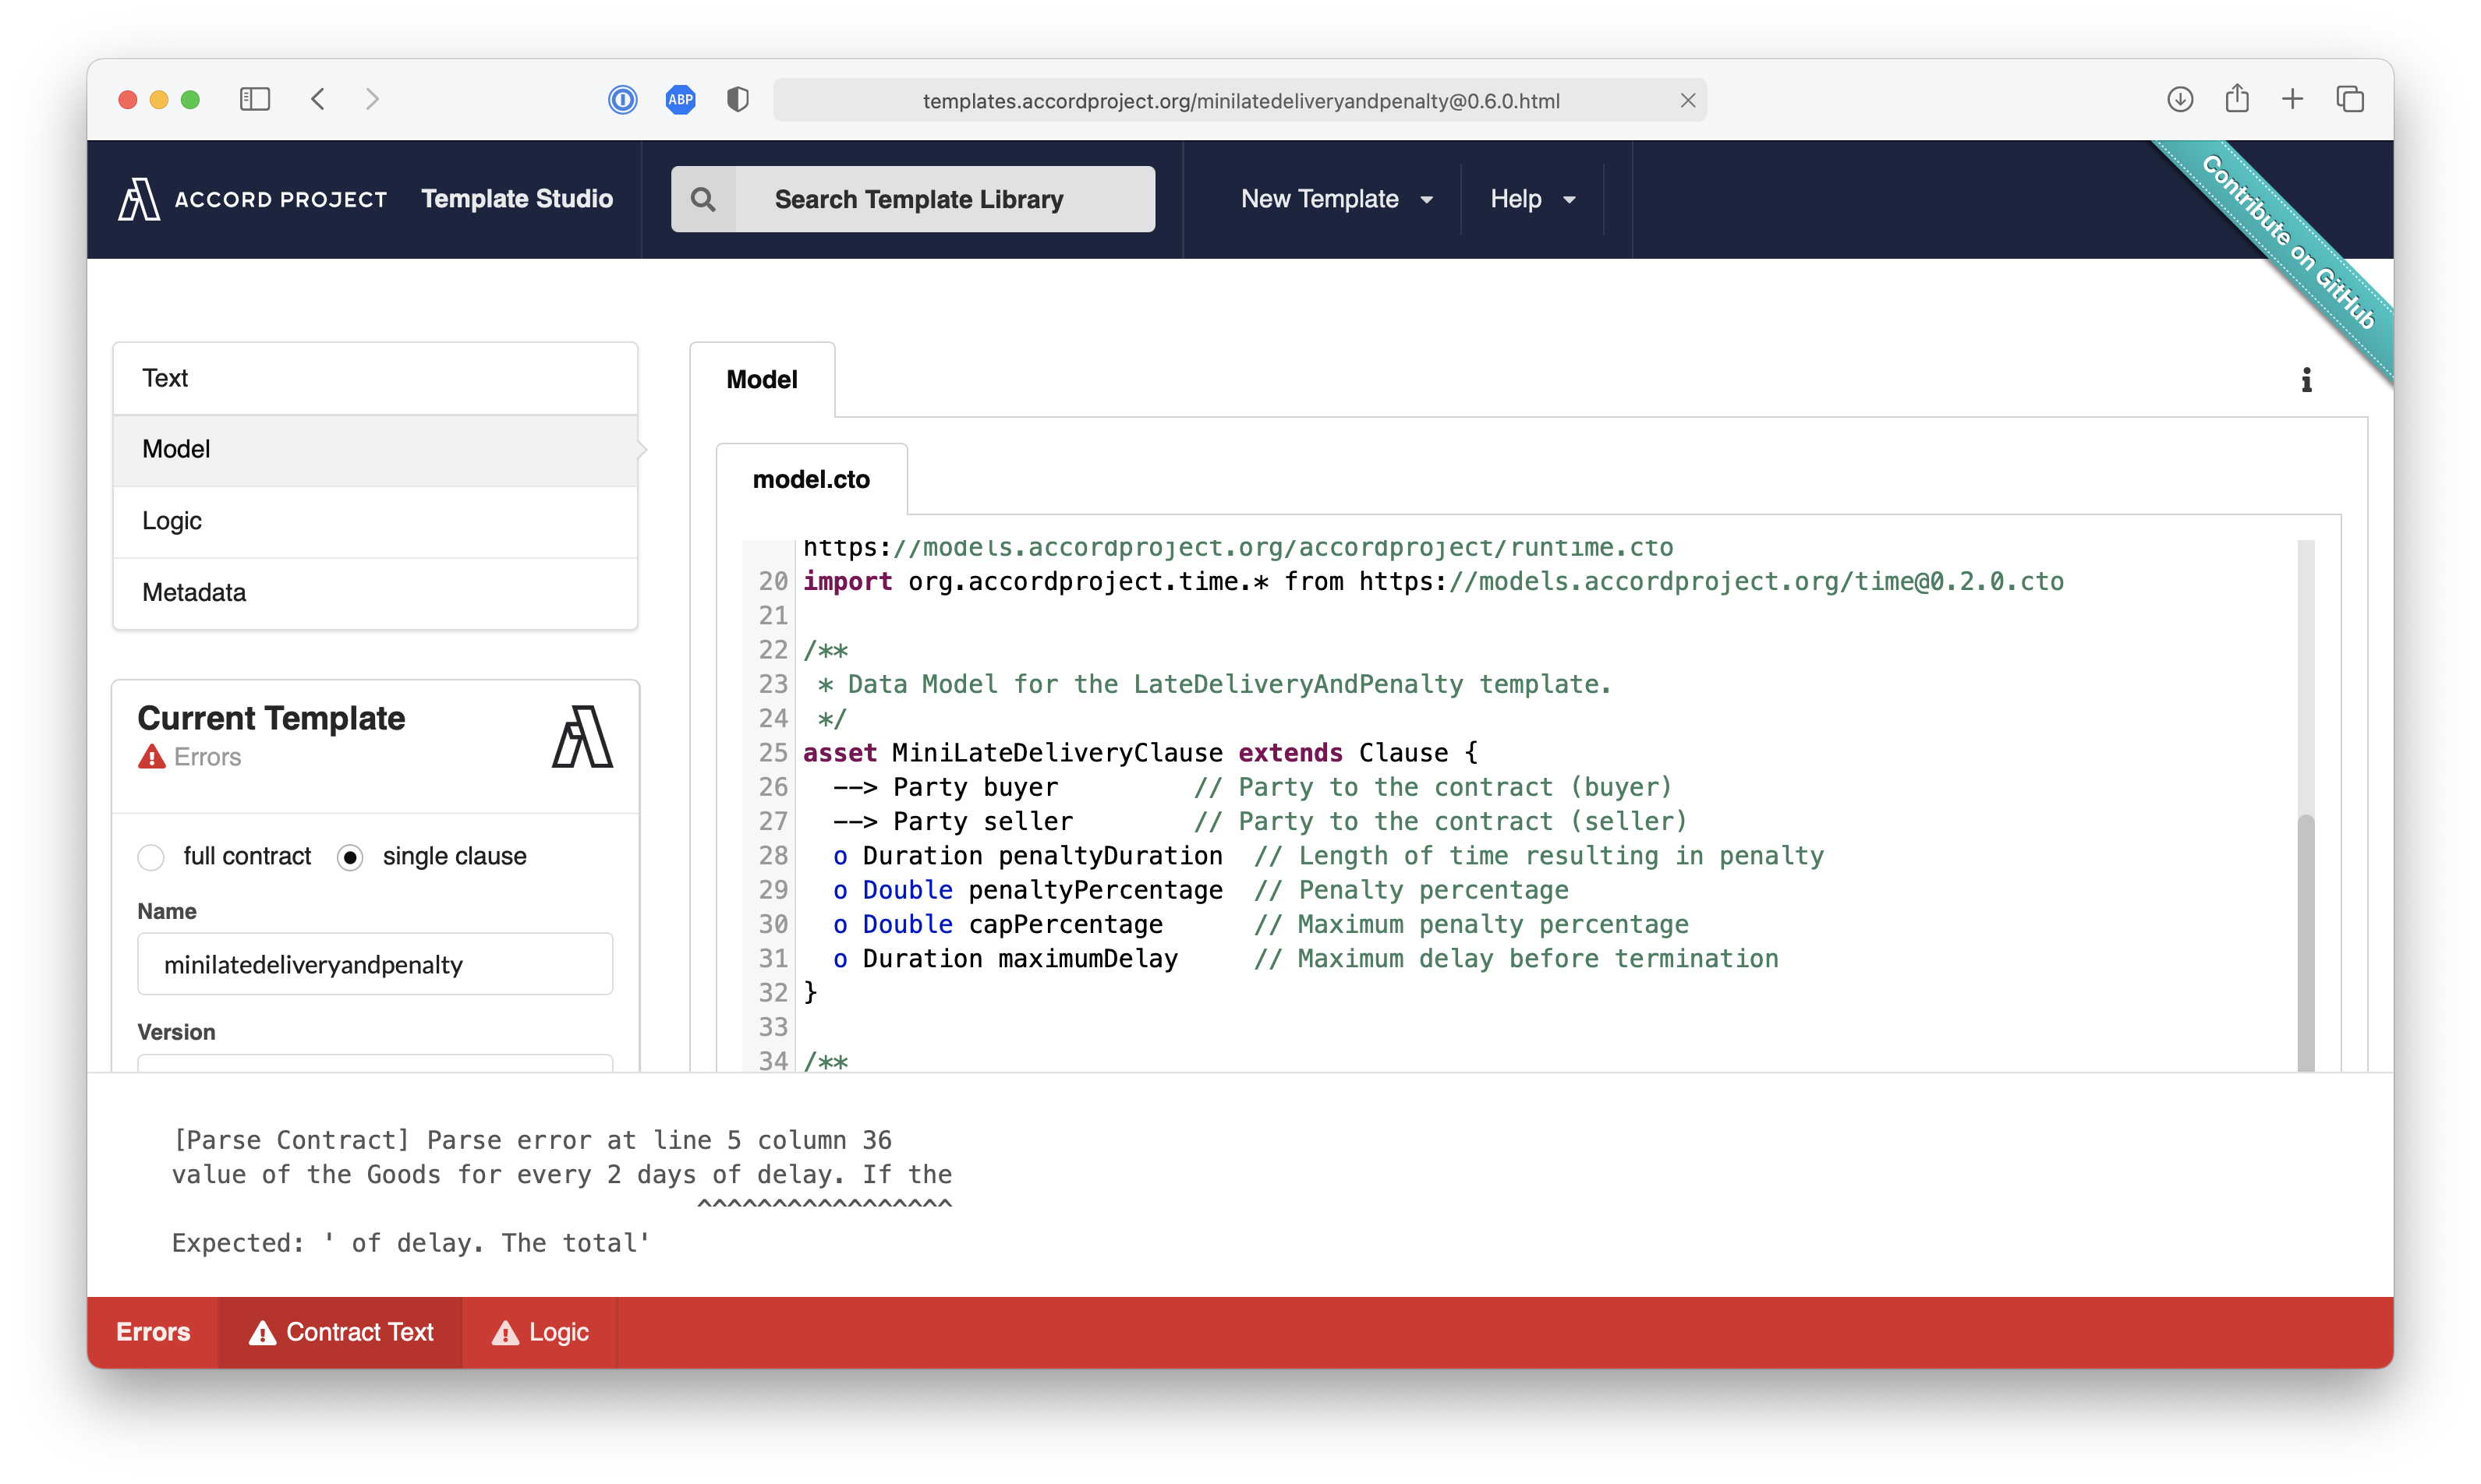Click the minilatedeliveryandpenalty name input field

[x=378, y=963]
